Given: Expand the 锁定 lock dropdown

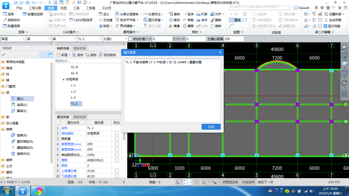Looking at the screenshot, I should coord(112,26).
